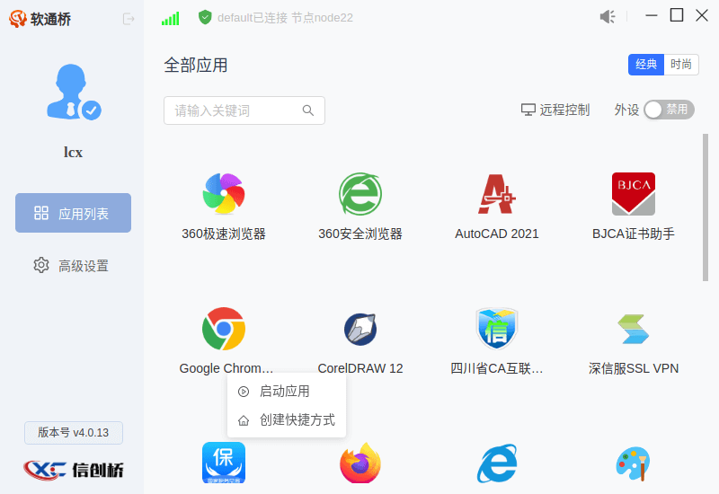Click the grid icon for 应用列表
Viewport: 719px width, 494px height.
coord(41,213)
